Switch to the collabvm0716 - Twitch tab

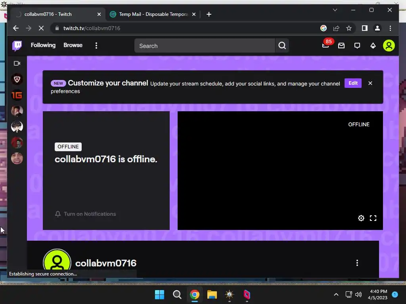[58, 14]
